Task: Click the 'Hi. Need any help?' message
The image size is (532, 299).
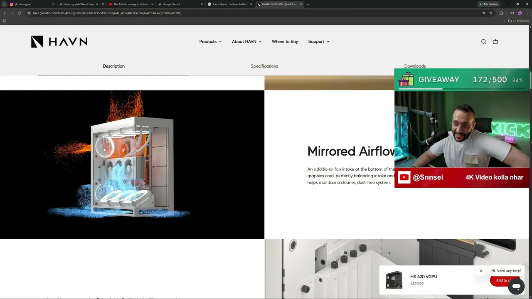Action: click(506, 271)
